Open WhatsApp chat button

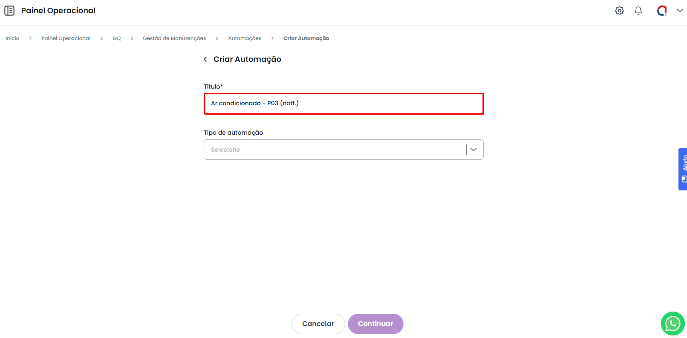point(672,324)
